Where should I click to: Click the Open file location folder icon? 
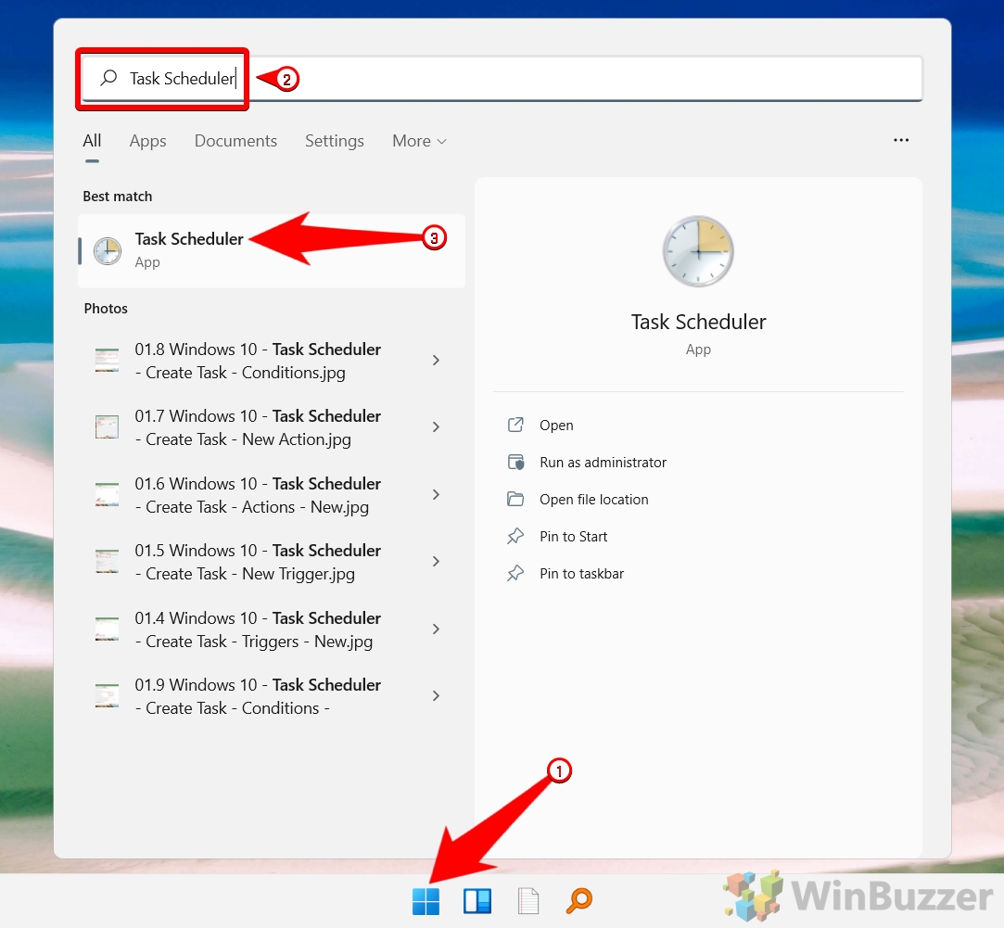coord(515,499)
